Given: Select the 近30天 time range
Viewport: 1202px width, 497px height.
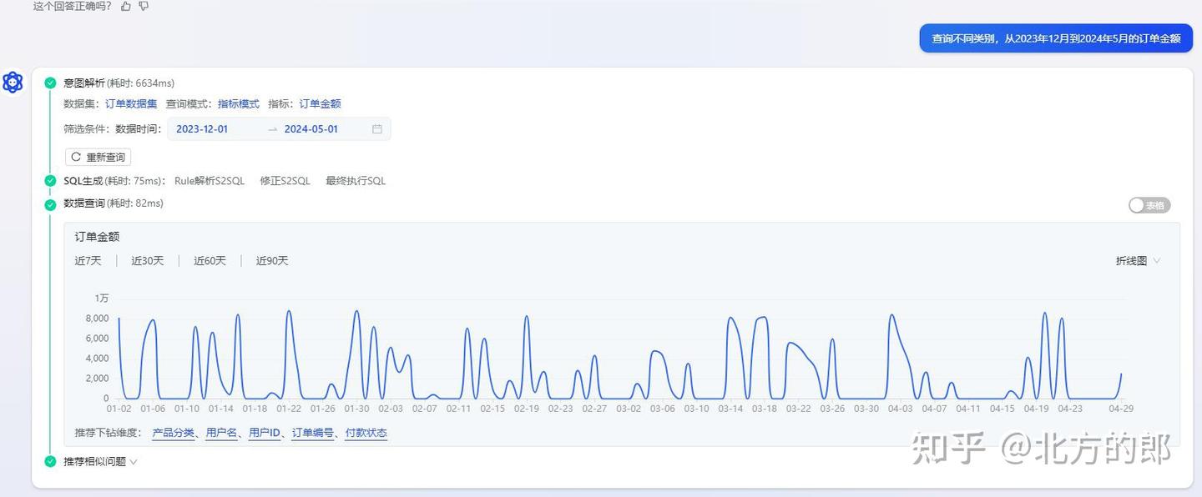Looking at the screenshot, I should [x=148, y=261].
